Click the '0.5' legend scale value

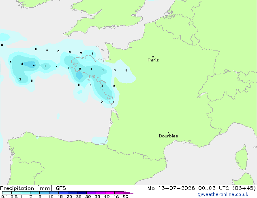tap(14, 196)
